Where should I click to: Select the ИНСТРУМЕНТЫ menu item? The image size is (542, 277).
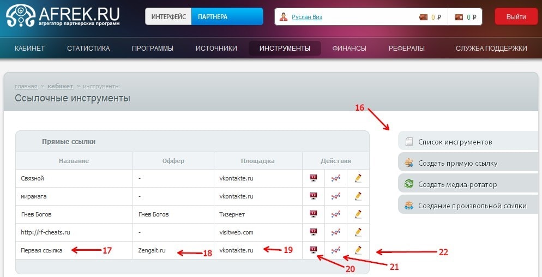click(x=285, y=49)
